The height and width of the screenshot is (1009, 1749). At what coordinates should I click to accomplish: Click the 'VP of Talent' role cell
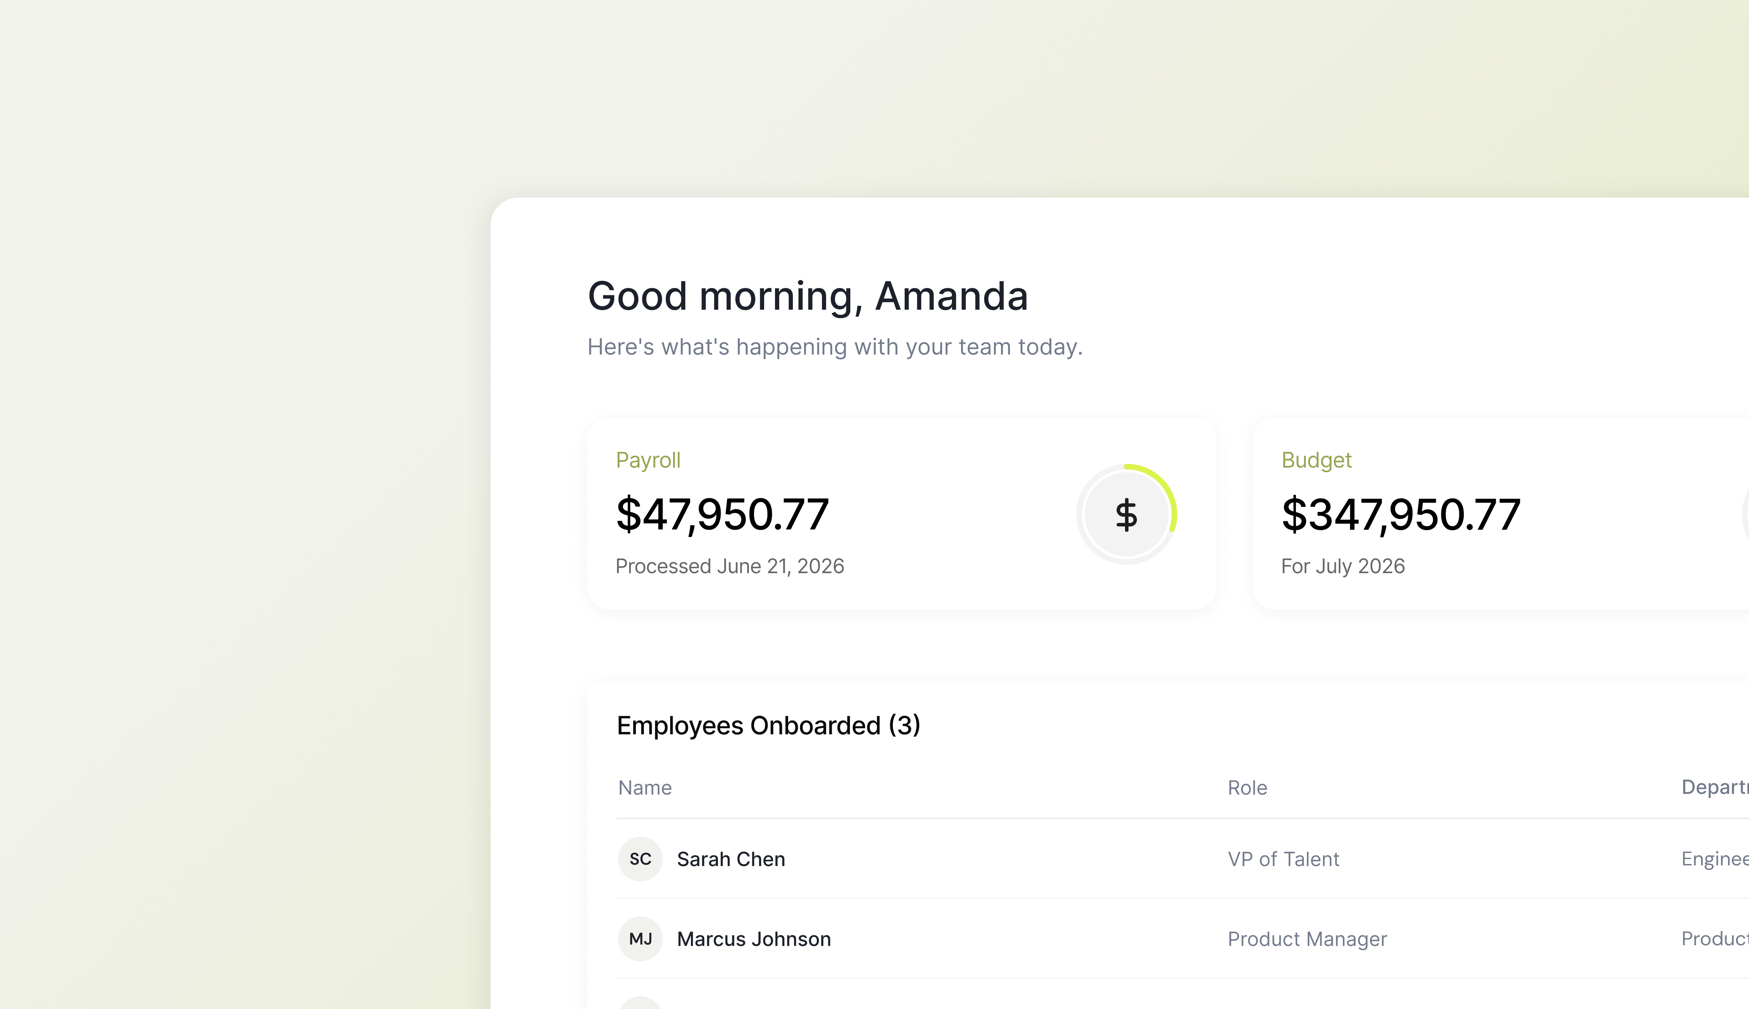tap(1283, 859)
